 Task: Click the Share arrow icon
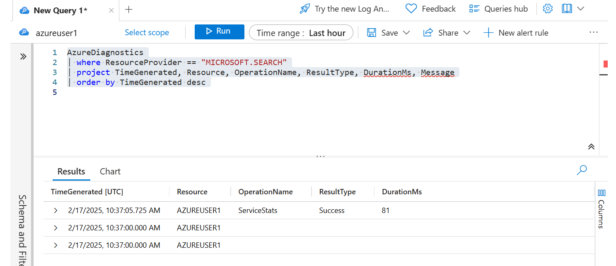[428, 33]
